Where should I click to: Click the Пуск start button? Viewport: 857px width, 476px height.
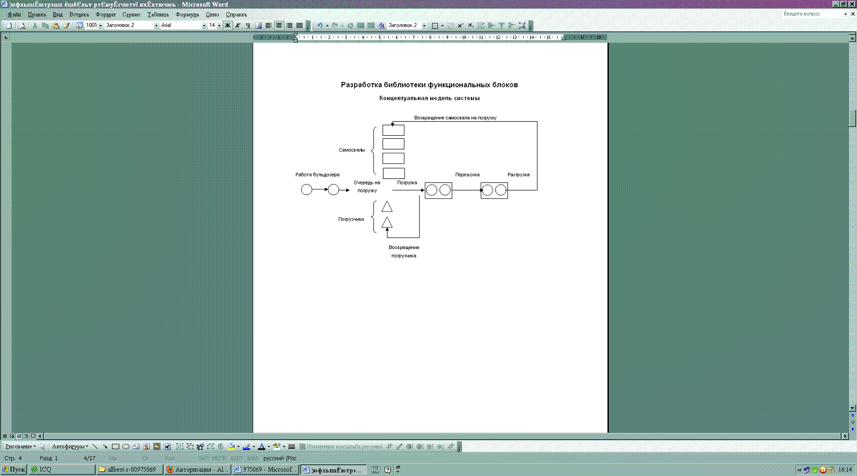[14, 469]
